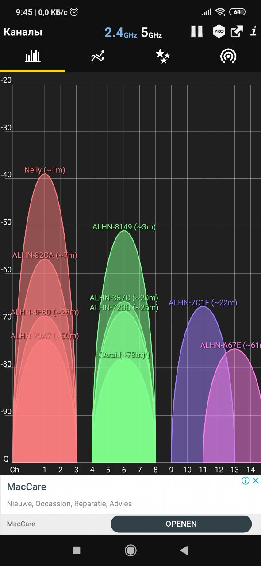Viewport: 261px width, 566px height.
Task: Tap the Ch axis label
Action: click(15, 470)
